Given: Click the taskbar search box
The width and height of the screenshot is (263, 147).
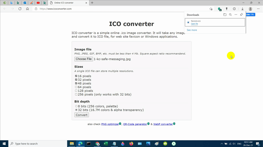Looking at the screenshot, I should coord(38,144).
